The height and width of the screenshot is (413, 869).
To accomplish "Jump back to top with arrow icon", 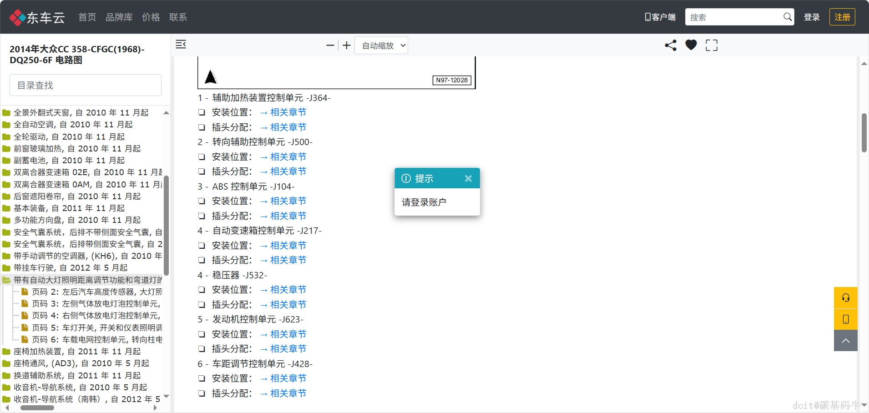I will coord(845,340).
